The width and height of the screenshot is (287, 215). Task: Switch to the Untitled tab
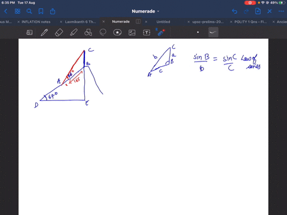coord(163,22)
